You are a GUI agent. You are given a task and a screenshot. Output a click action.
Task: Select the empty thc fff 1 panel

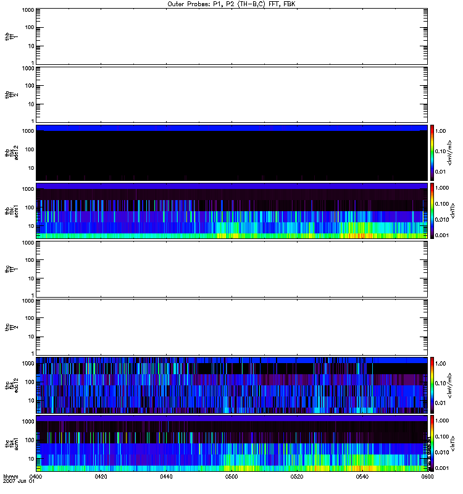click(231, 269)
